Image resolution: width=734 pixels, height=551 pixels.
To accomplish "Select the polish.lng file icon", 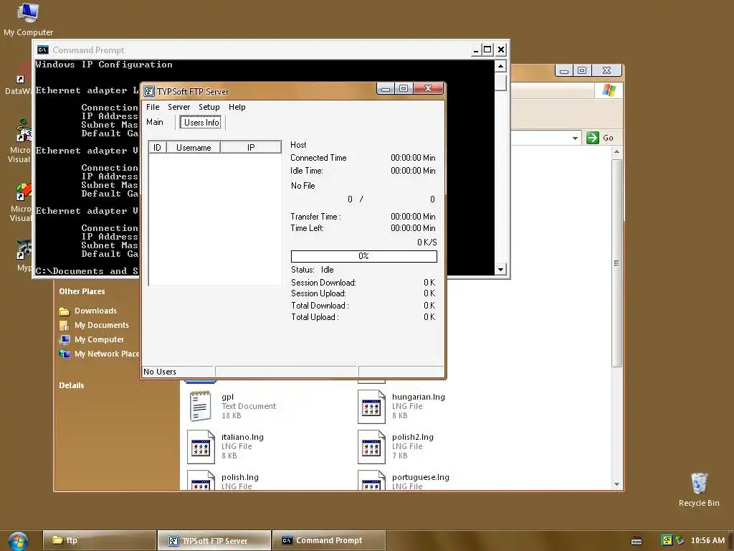I will [x=201, y=480].
